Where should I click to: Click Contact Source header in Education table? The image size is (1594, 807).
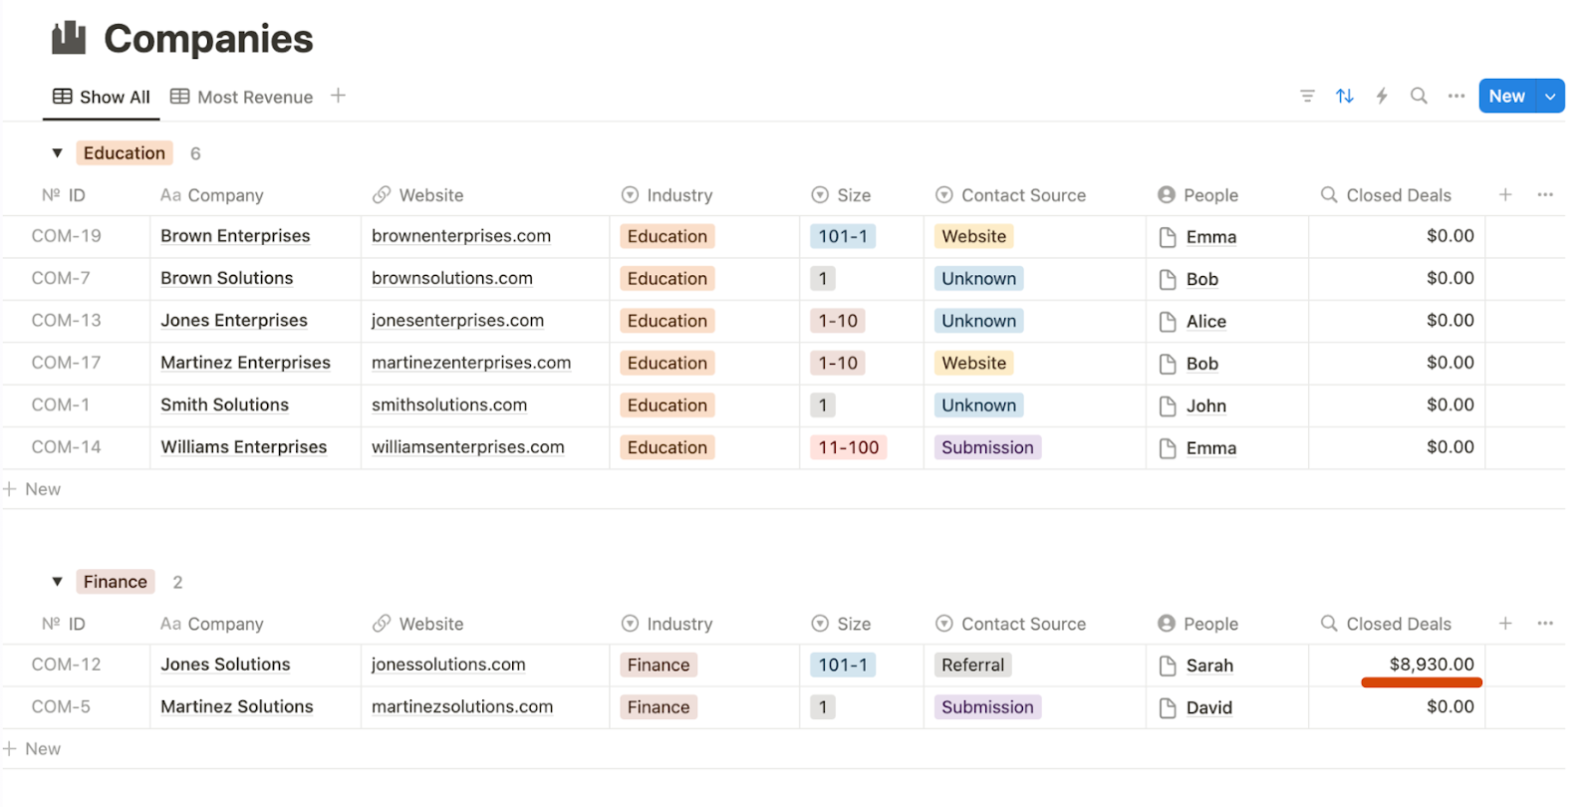pos(1010,195)
